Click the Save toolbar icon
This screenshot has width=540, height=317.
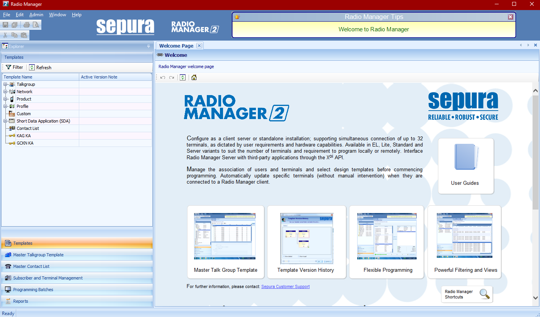click(5, 25)
